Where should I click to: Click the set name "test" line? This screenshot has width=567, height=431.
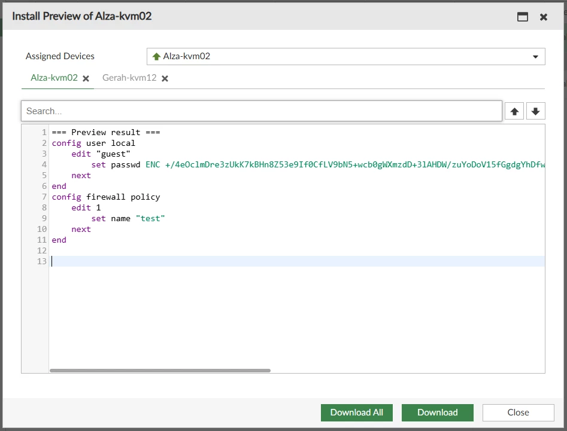click(x=128, y=218)
